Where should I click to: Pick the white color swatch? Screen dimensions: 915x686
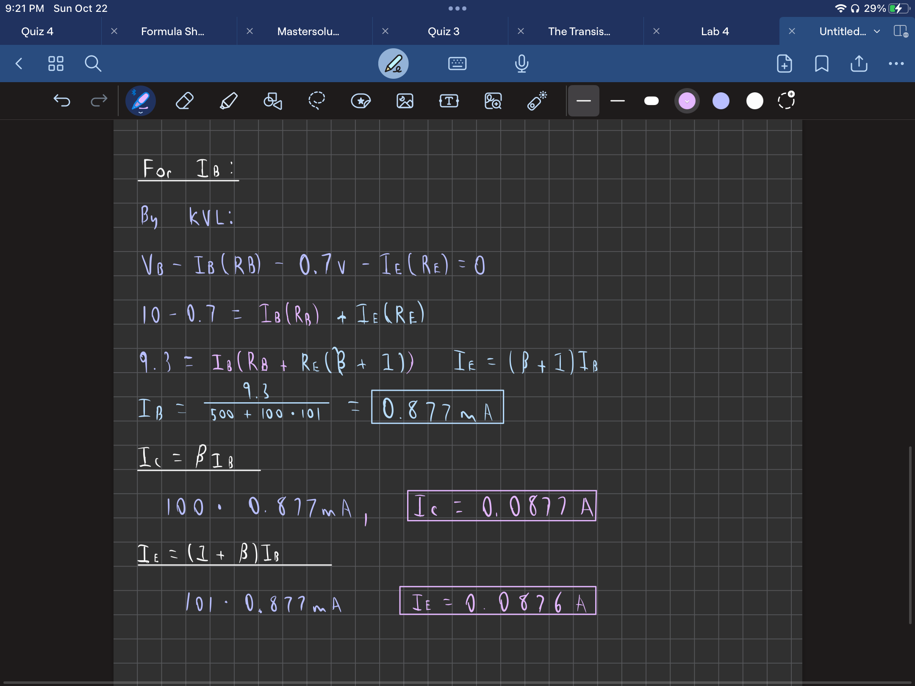click(x=754, y=101)
